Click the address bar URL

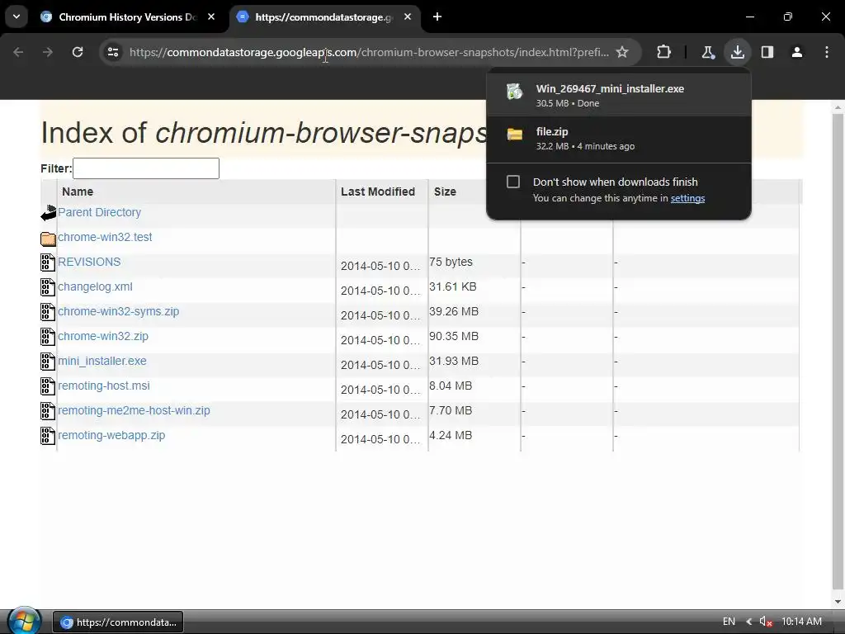click(x=369, y=52)
